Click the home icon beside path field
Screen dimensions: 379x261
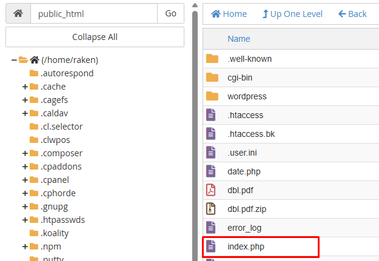click(18, 13)
